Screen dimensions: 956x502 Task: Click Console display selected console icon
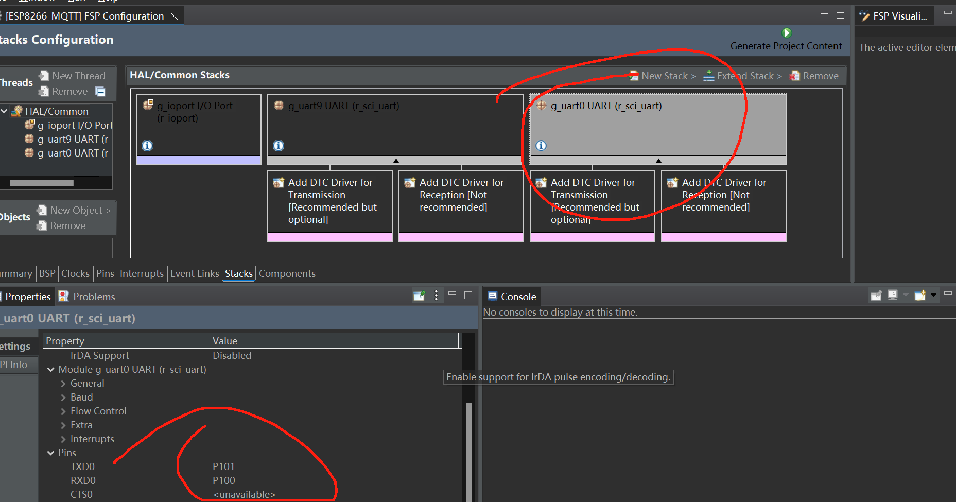tap(893, 296)
